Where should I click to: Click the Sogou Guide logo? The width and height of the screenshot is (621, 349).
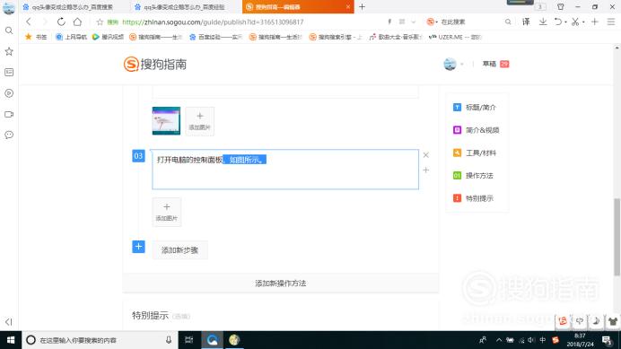[x=155, y=64]
